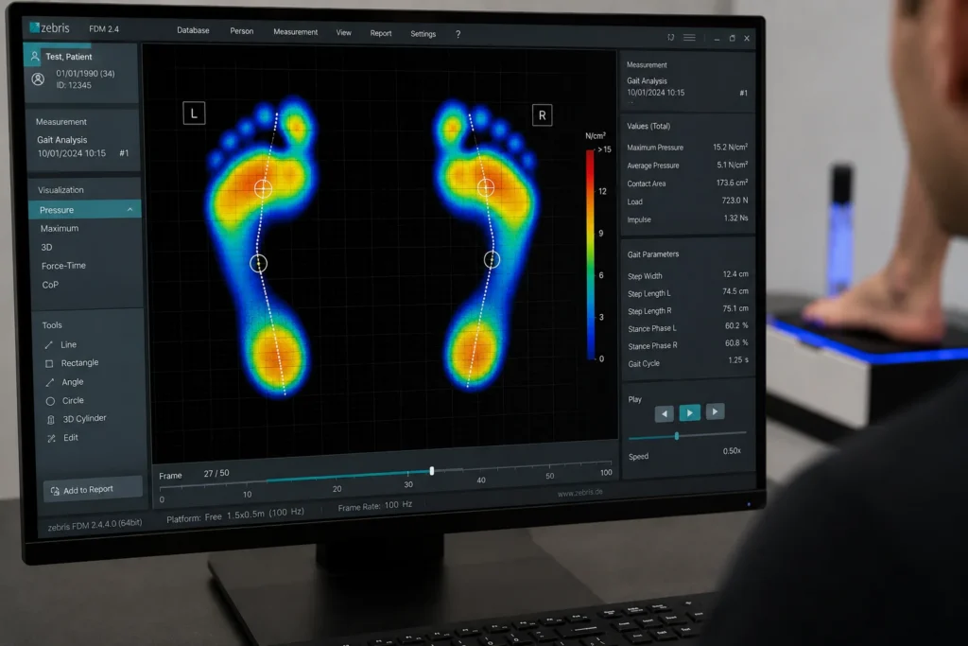Image resolution: width=968 pixels, height=646 pixels.
Task: Click the Step Length L value 74.5 cm
Action: 735,291
